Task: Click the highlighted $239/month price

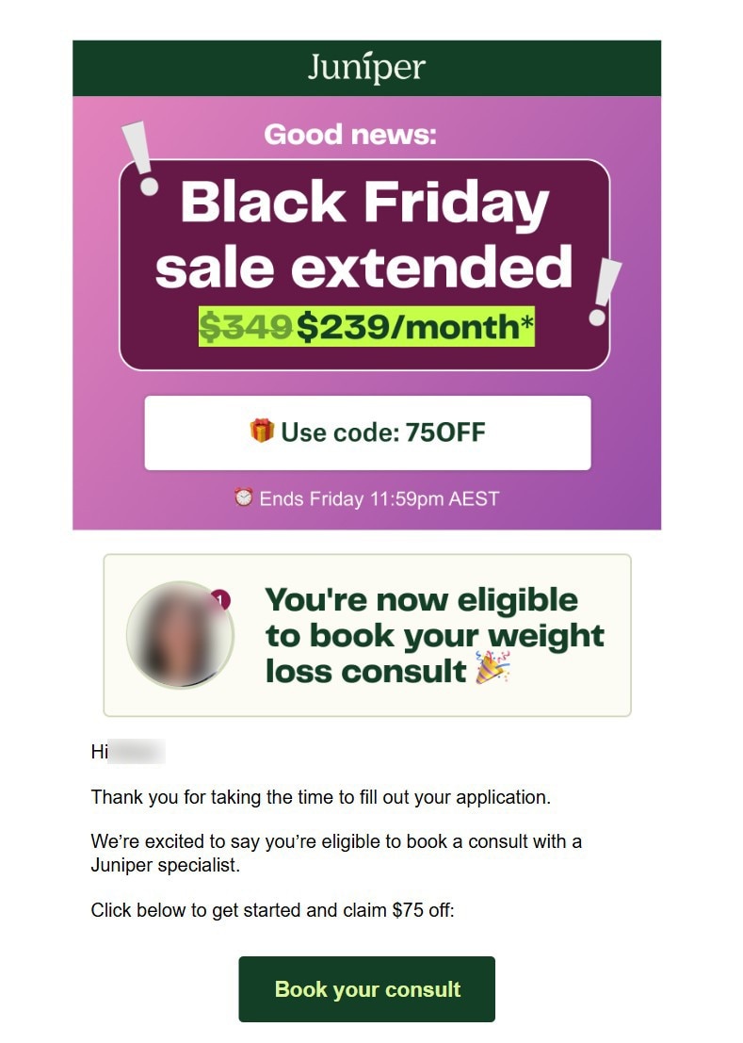Action: tap(412, 323)
